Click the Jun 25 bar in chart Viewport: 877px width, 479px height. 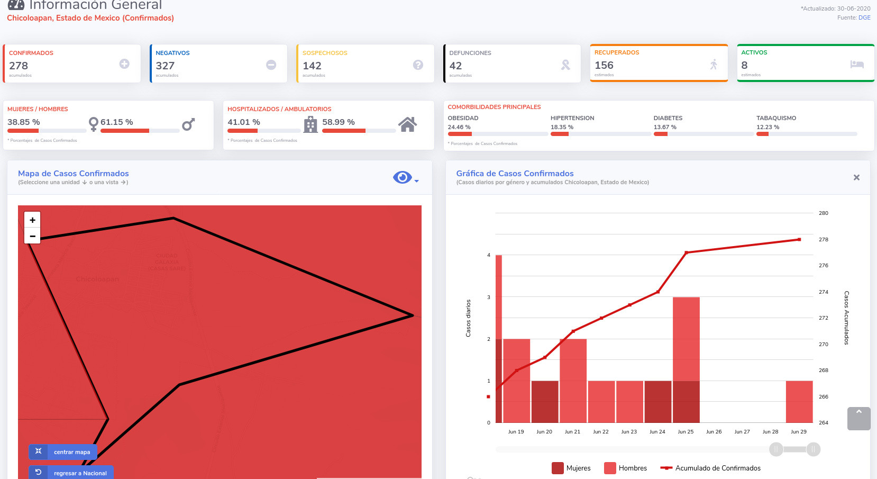pos(686,360)
